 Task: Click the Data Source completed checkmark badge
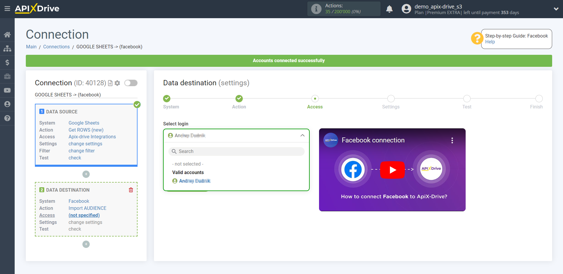click(x=137, y=105)
